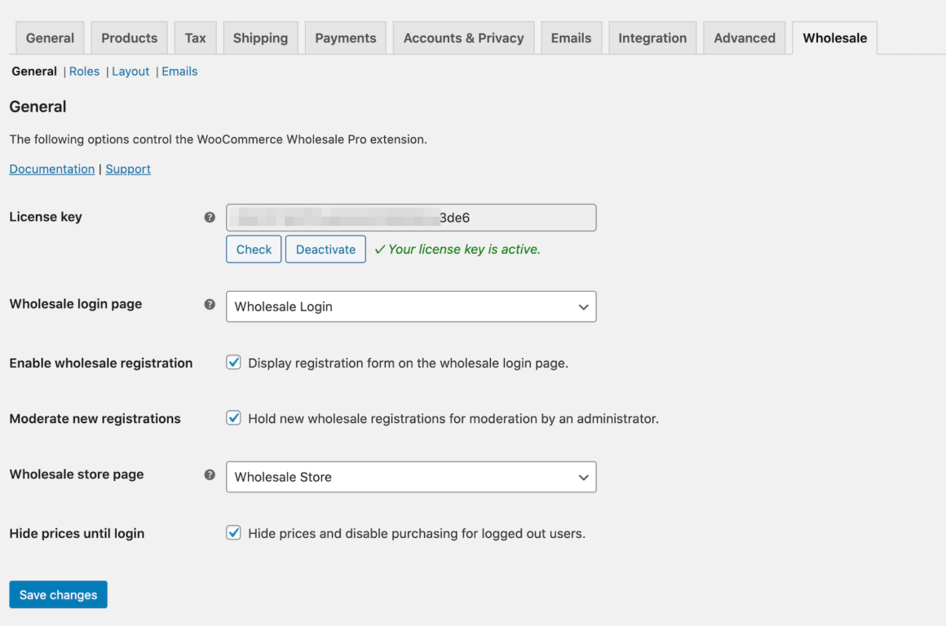Open the Shipping settings tab
This screenshot has height=626, width=946.
tap(260, 38)
